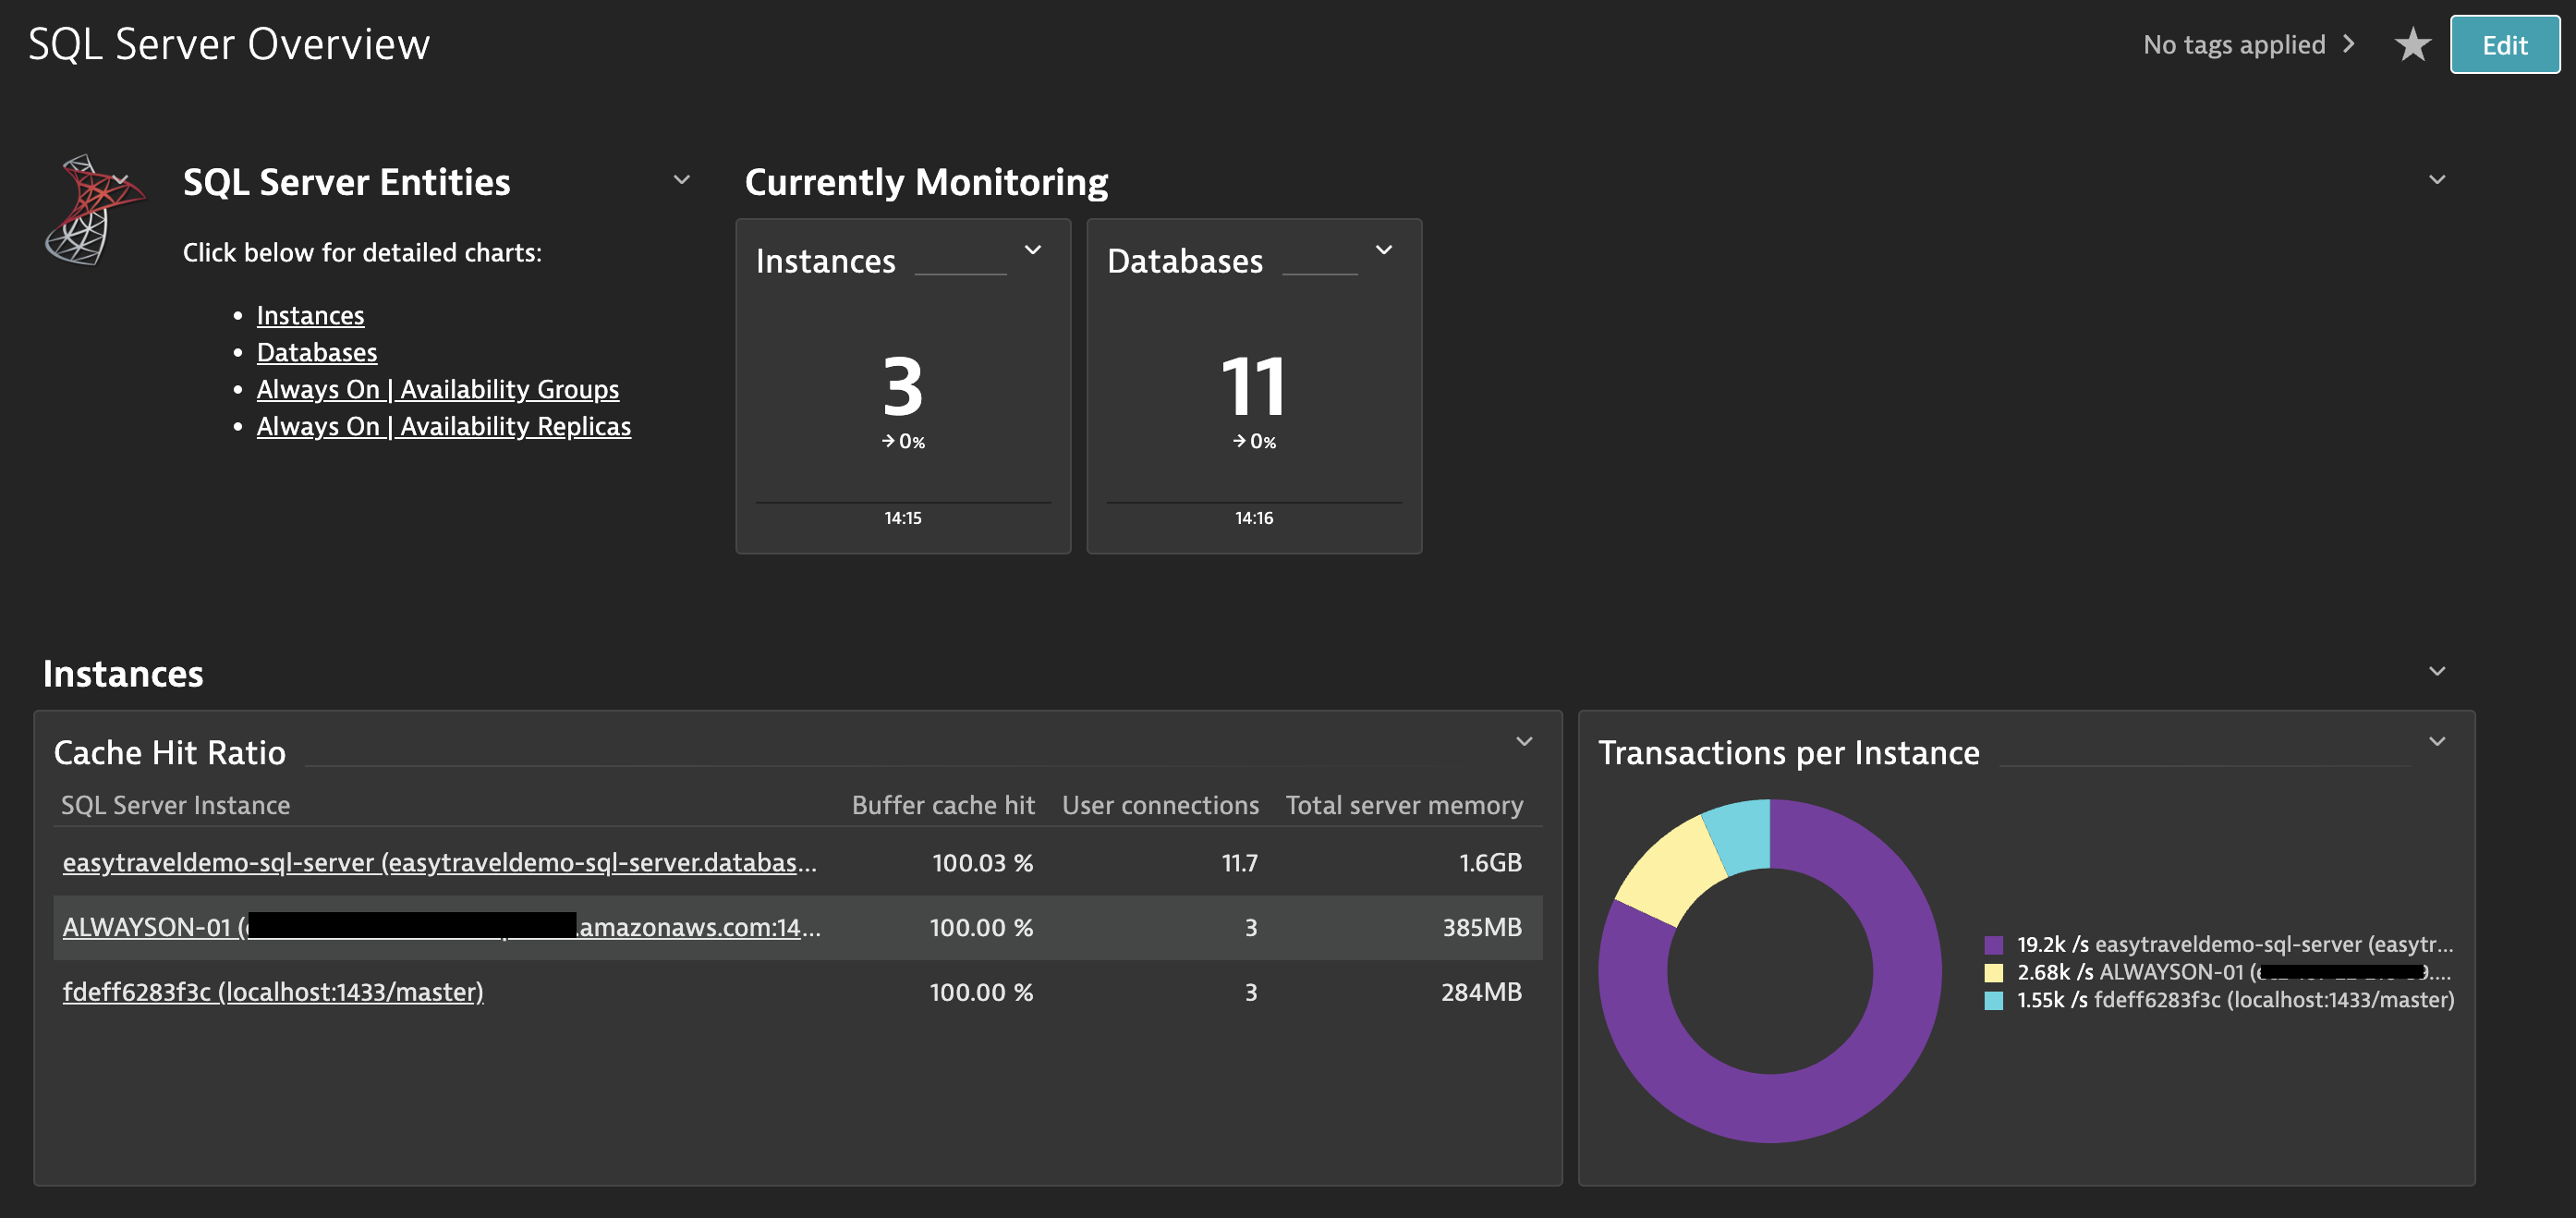Open the Instances tile dropdown menu
Image resolution: width=2576 pixels, height=1218 pixels.
pyautogui.click(x=1033, y=250)
